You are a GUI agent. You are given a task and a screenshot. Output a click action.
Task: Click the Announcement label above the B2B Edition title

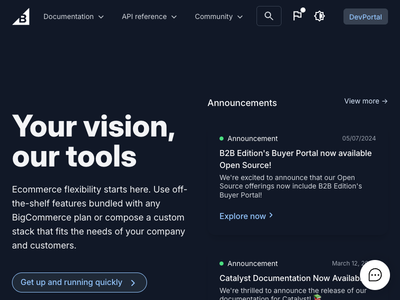tap(252, 138)
